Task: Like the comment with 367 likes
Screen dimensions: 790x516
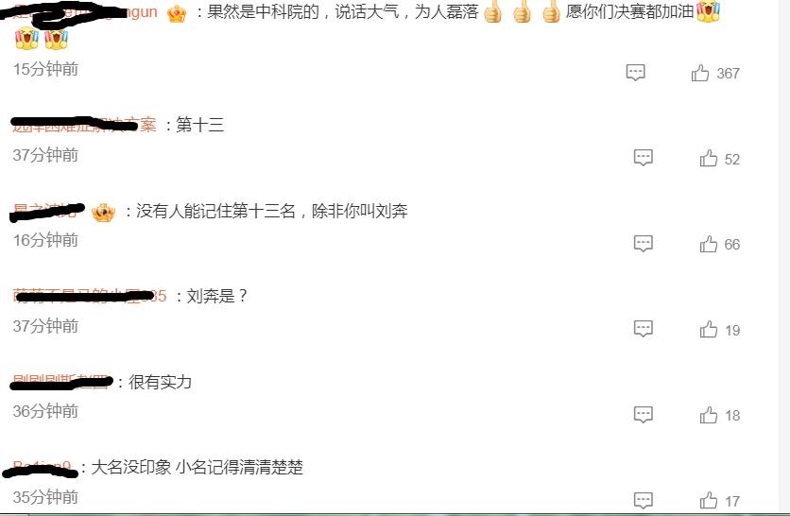Action: click(700, 73)
